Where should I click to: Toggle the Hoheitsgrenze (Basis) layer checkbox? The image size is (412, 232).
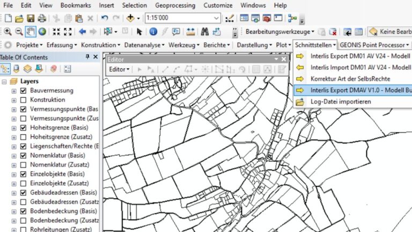tap(23, 128)
